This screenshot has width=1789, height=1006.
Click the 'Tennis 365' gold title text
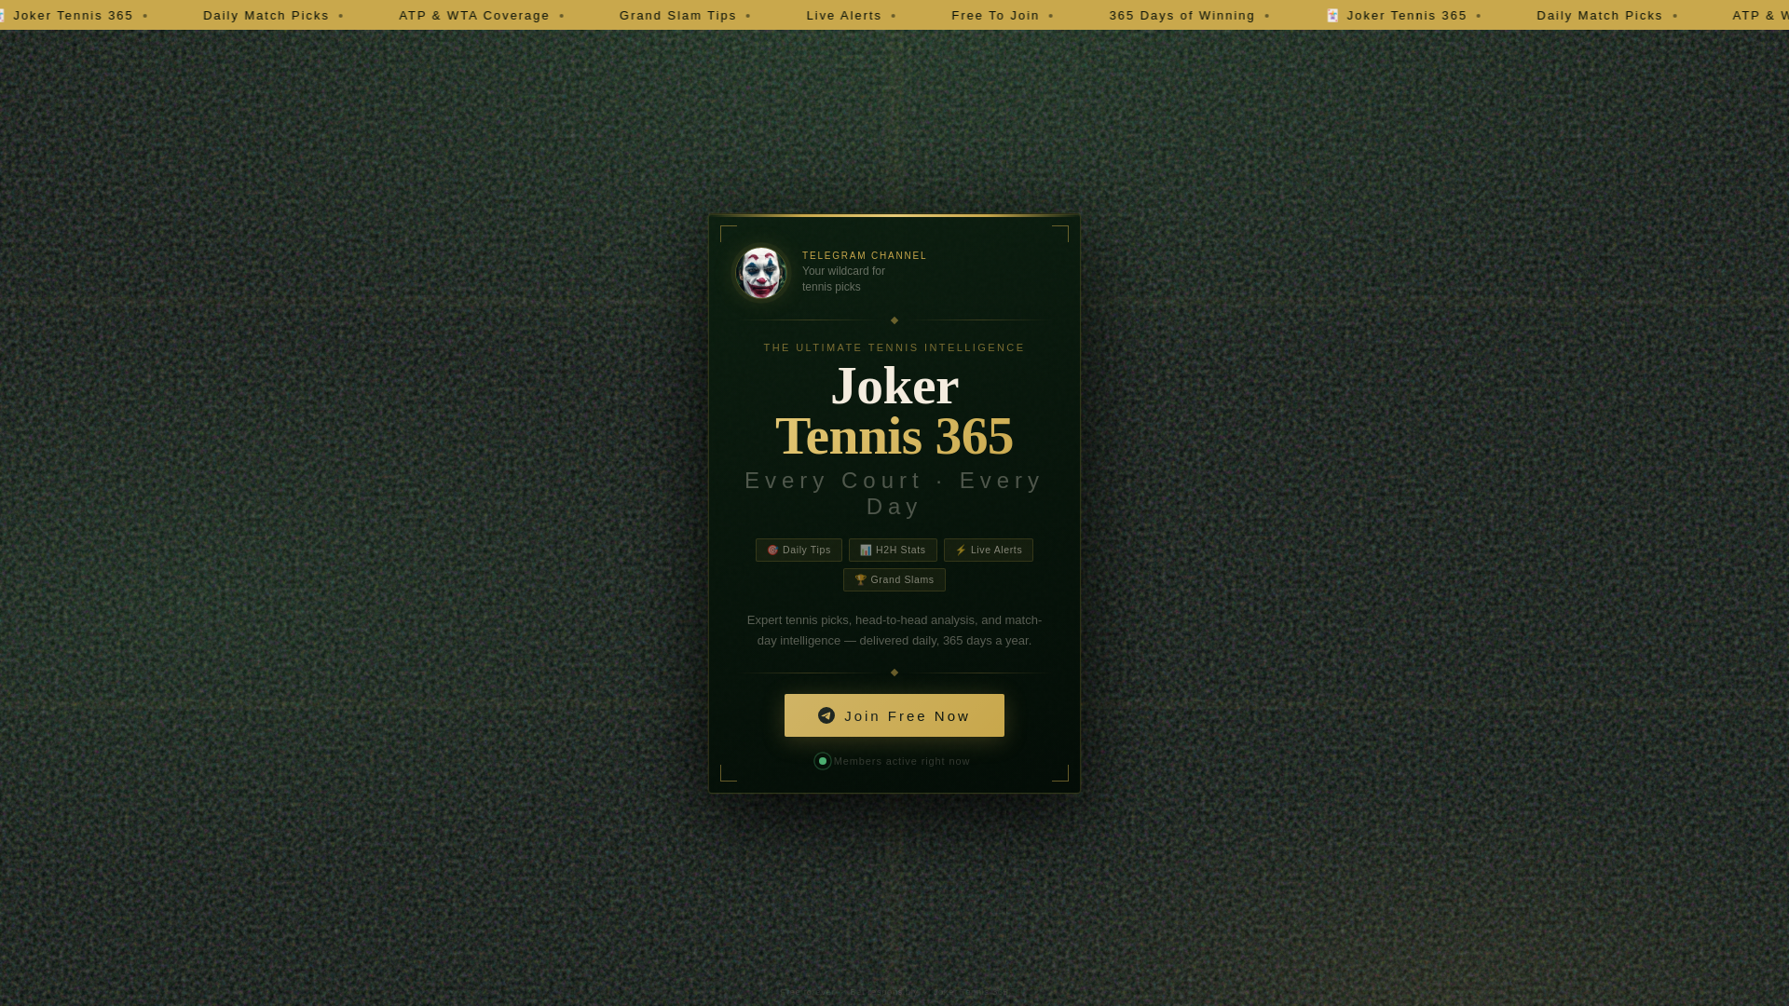pos(894,436)
